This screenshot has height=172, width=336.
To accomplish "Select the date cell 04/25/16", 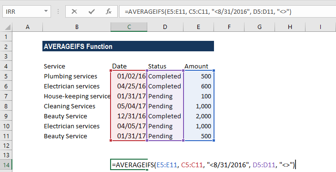I will [x=129, y=86].
